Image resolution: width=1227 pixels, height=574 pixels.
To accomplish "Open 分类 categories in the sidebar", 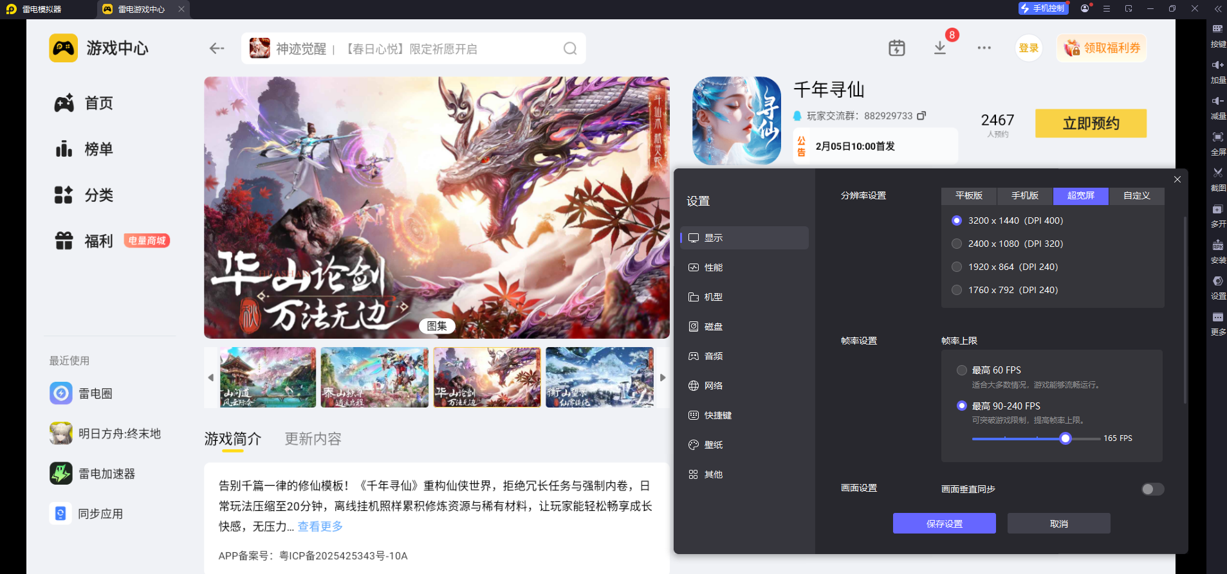I will pos(84,195).
